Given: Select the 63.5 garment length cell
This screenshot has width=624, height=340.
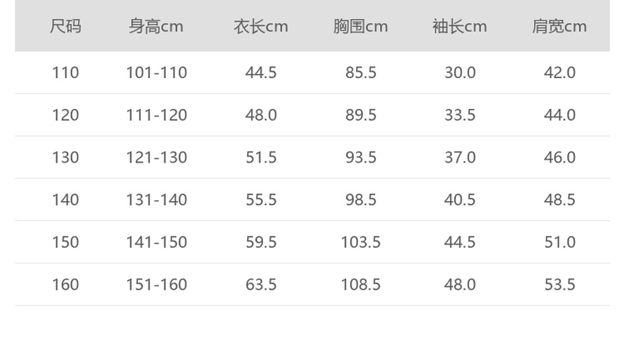Looking at the screenshot, I should tap(261, 285).
